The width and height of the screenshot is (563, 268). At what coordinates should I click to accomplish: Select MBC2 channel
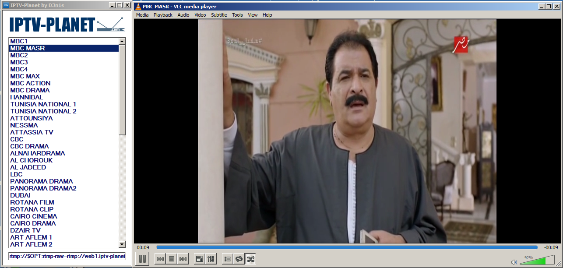coord(63,55)
